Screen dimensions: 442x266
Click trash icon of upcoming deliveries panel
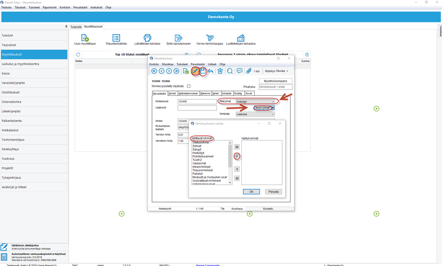[x=307, y=55]
